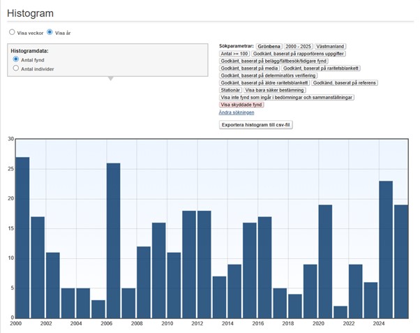Click the Visa skyddade fynd tag

tap(242, 105)
